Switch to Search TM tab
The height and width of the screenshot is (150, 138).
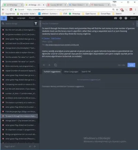(86, 72)
